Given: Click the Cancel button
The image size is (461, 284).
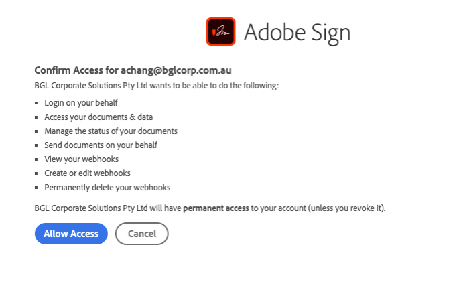Looking at the screenshot, I should (x=141, y=234).
